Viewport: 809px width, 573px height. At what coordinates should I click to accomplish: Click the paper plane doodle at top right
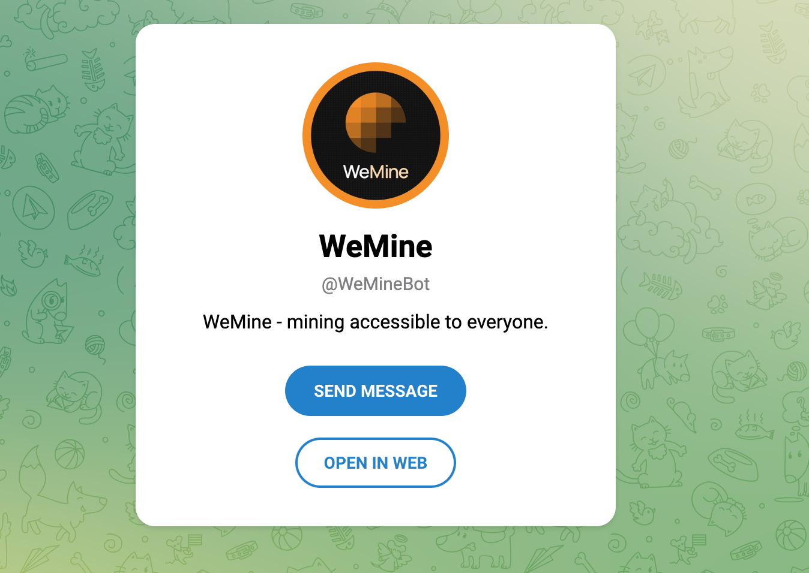click(646, 76)
